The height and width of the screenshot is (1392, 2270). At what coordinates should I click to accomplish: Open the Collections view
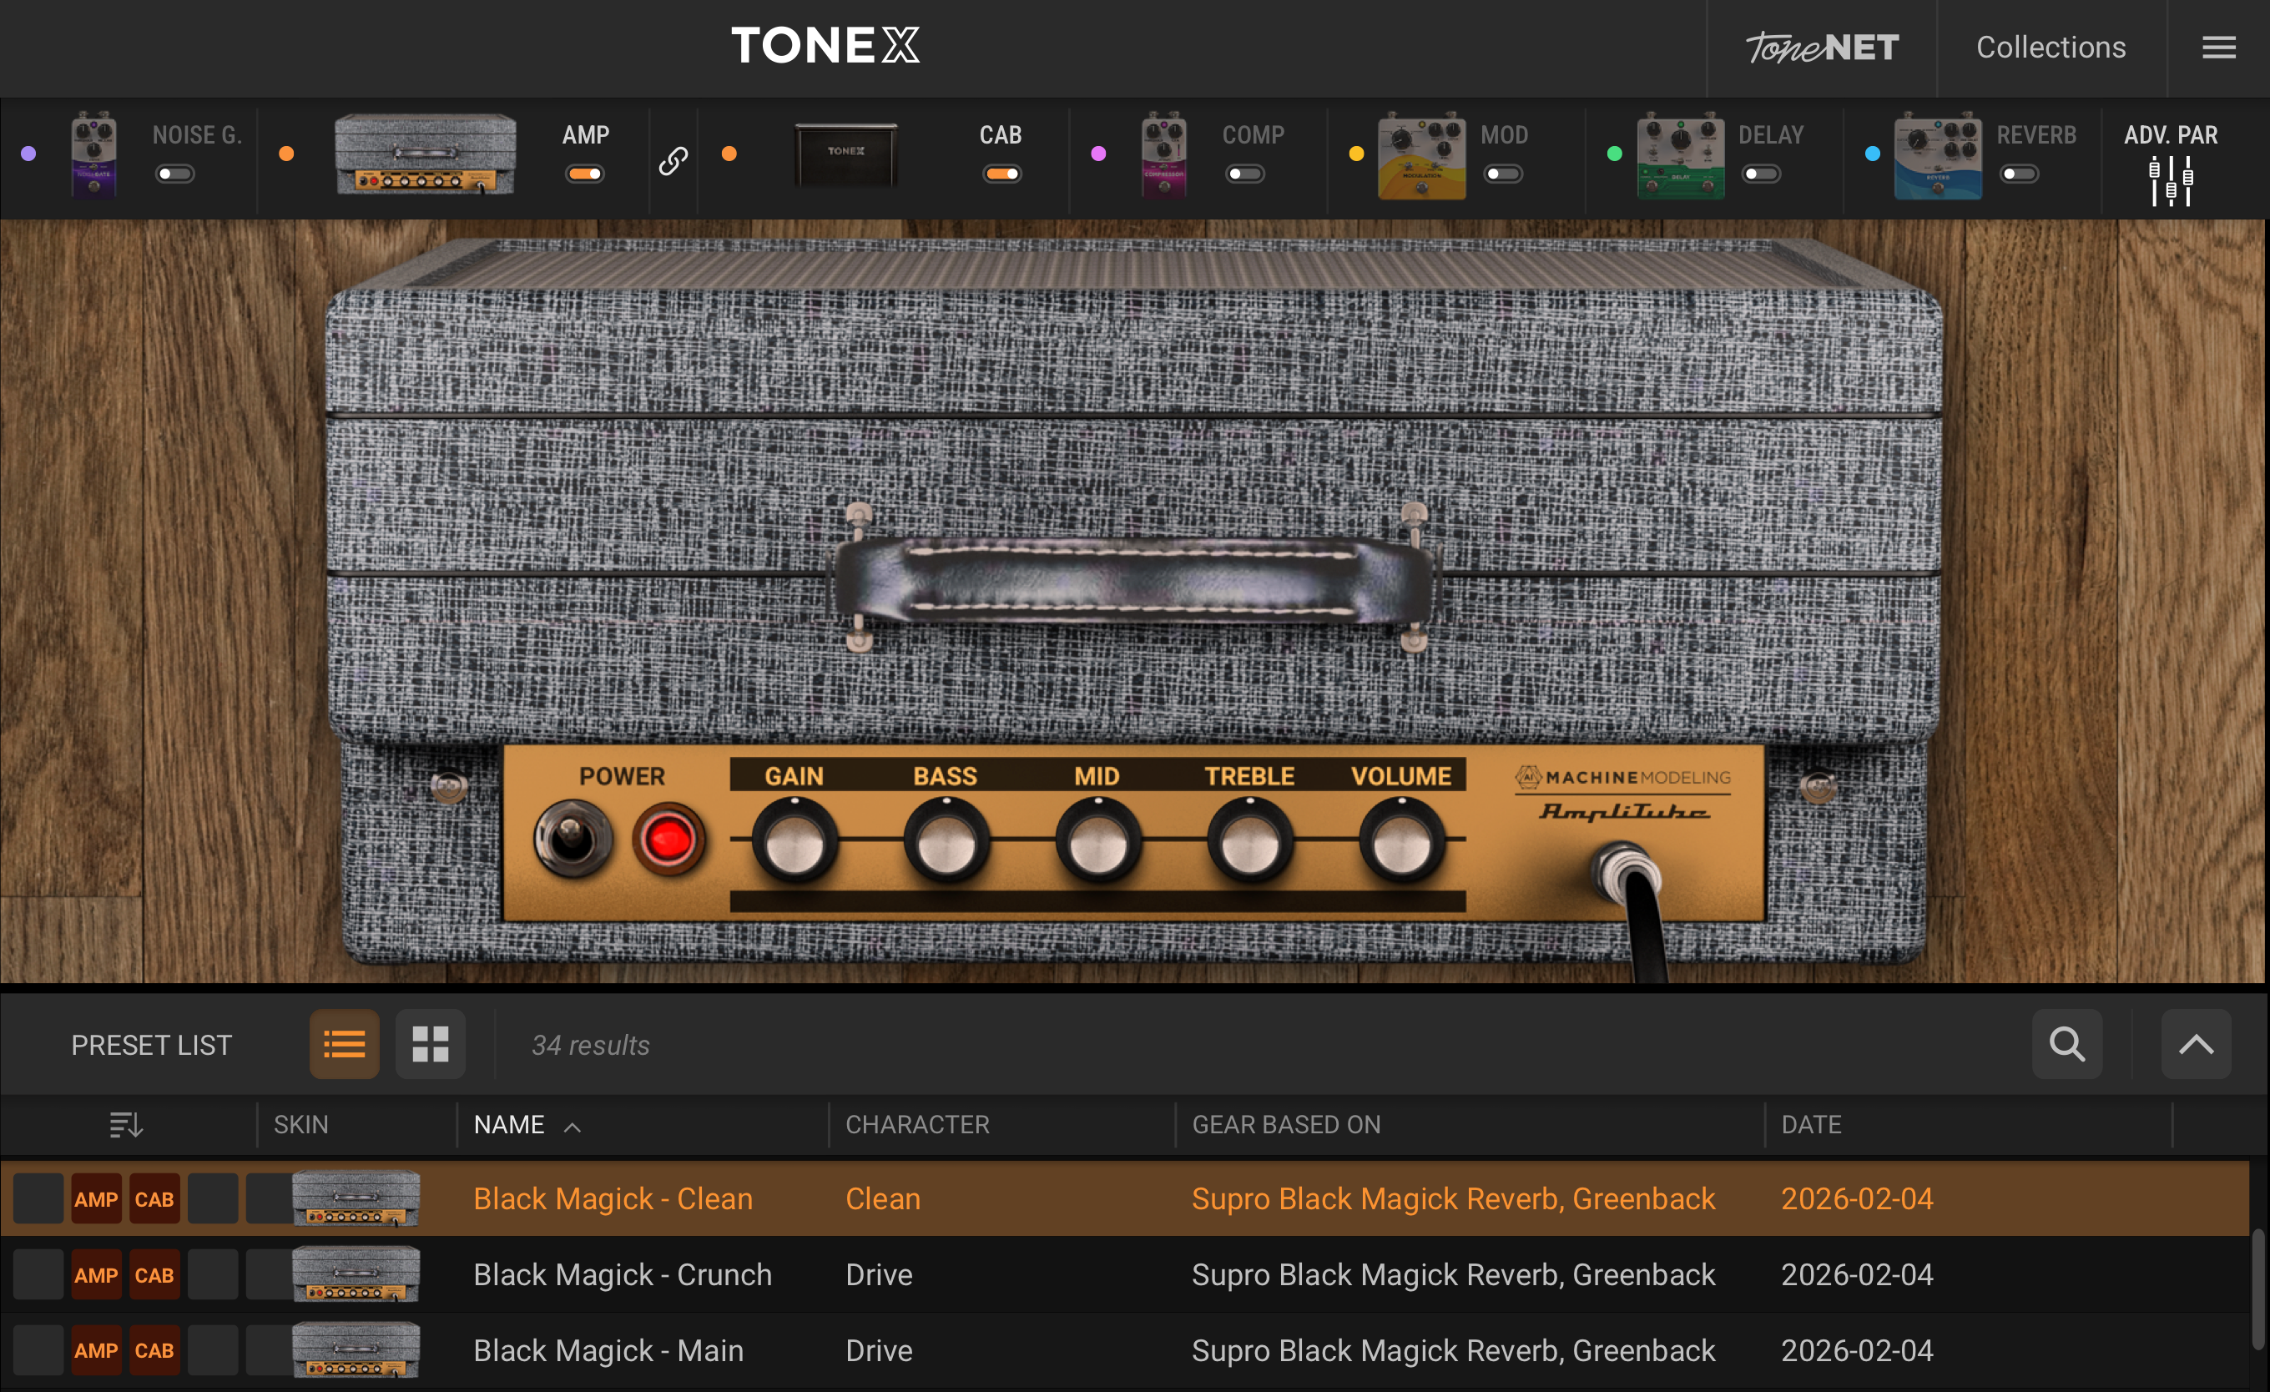click(x=2051, y=47)
